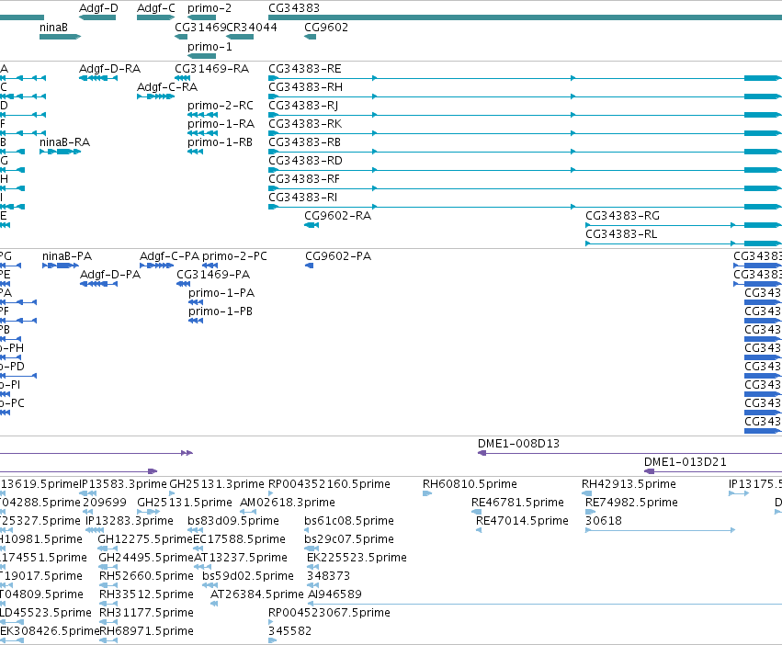Click the primo-2 gene name
The height and width of the screenshot is (645, 782).
(210, 8)
